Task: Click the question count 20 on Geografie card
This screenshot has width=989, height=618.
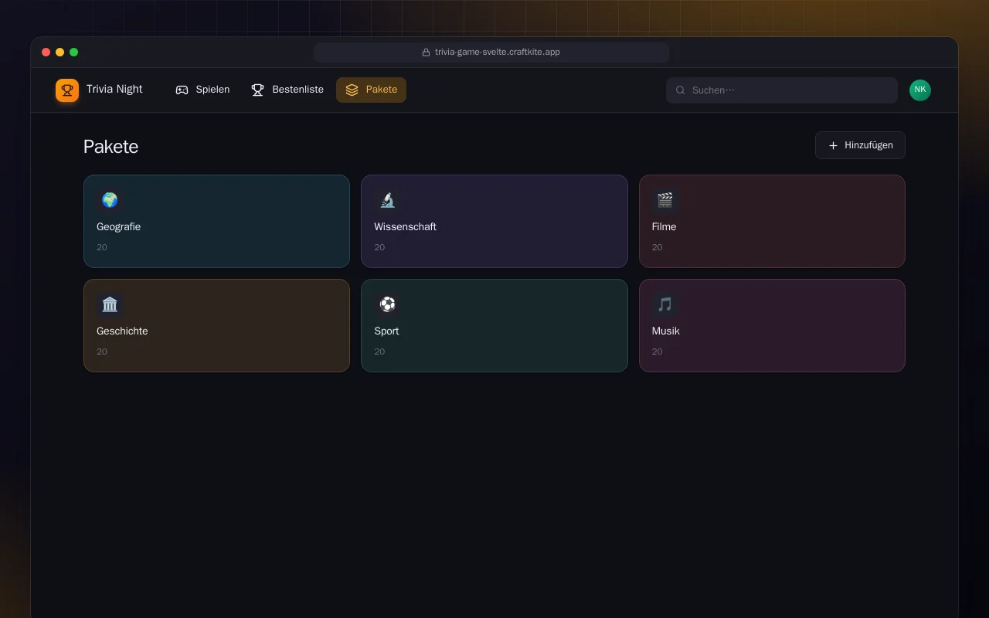Action: coord(102,247)
